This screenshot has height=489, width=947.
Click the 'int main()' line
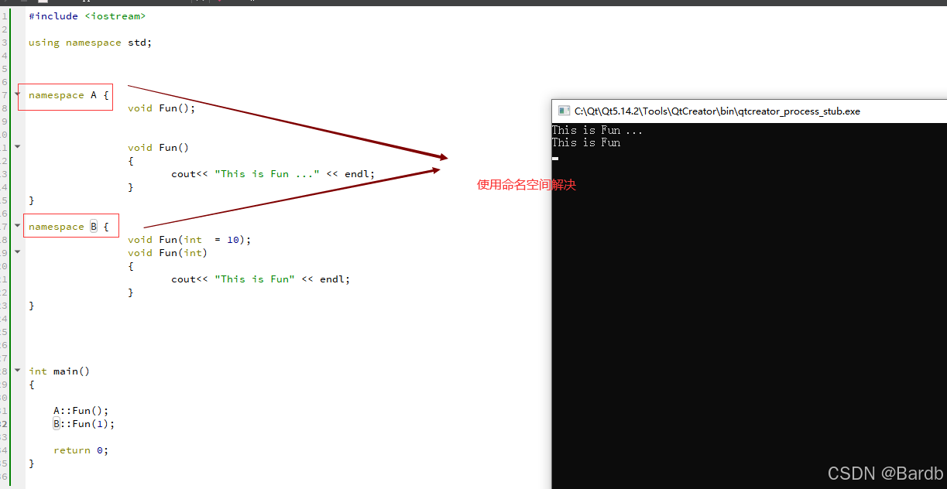point(60,371)
